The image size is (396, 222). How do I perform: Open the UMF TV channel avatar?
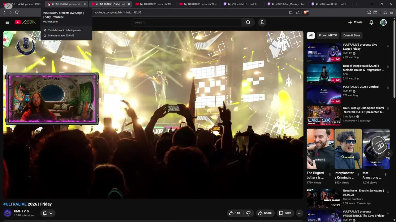tap(7, 213)
